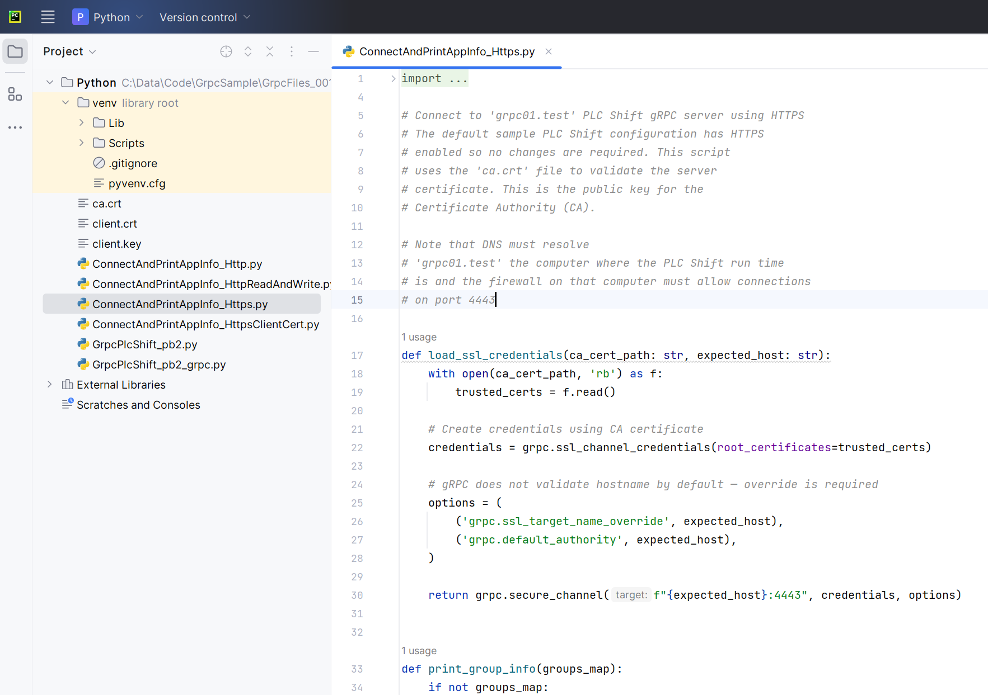Image resolution: width=988 pixels, height=695 pixels.
Task: Click the print_group_info function name
Action: [481, 669]
